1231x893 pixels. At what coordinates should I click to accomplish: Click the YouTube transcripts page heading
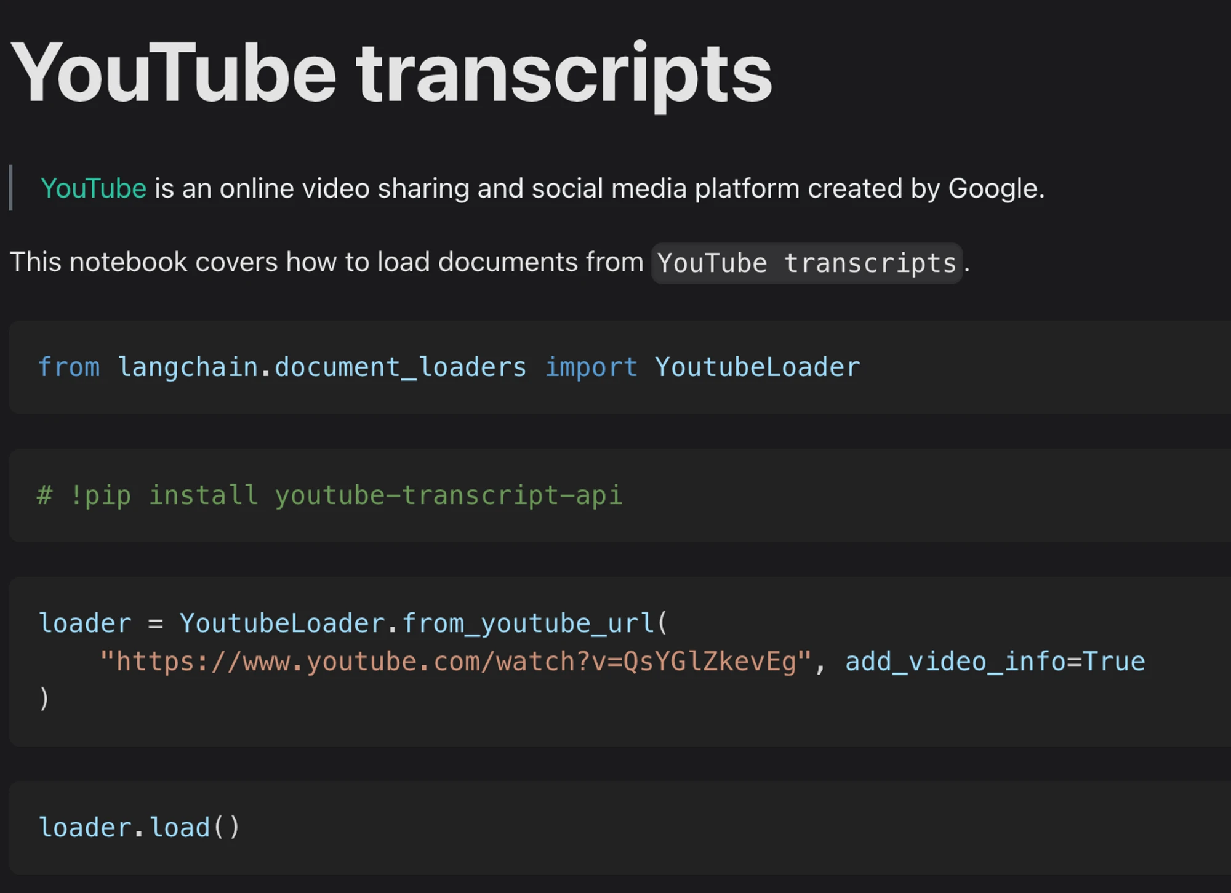pos(391,74)
